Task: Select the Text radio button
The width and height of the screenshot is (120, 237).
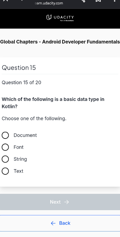Action: (5, 171)
